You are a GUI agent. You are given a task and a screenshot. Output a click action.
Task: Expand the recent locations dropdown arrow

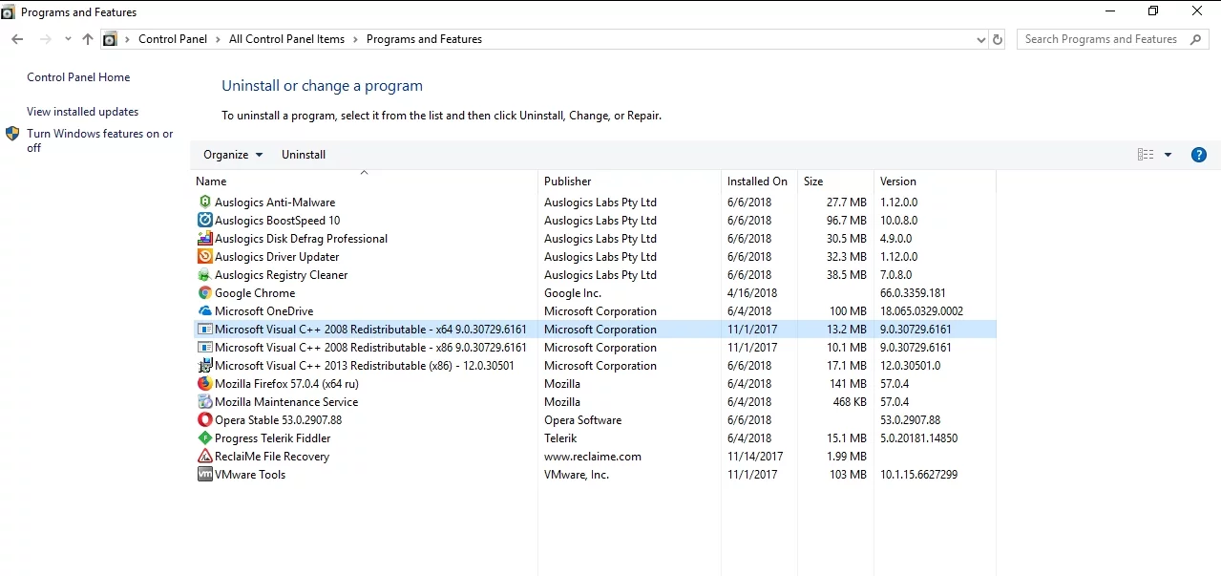(68, 39)
